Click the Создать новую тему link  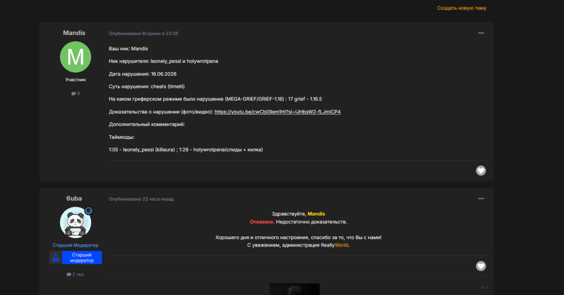pyautogui.click(x=461, y=8)
